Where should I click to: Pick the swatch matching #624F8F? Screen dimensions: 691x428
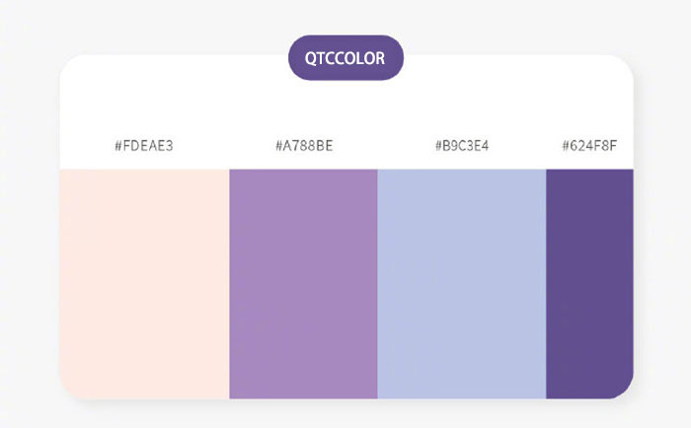tap(589, 284)
